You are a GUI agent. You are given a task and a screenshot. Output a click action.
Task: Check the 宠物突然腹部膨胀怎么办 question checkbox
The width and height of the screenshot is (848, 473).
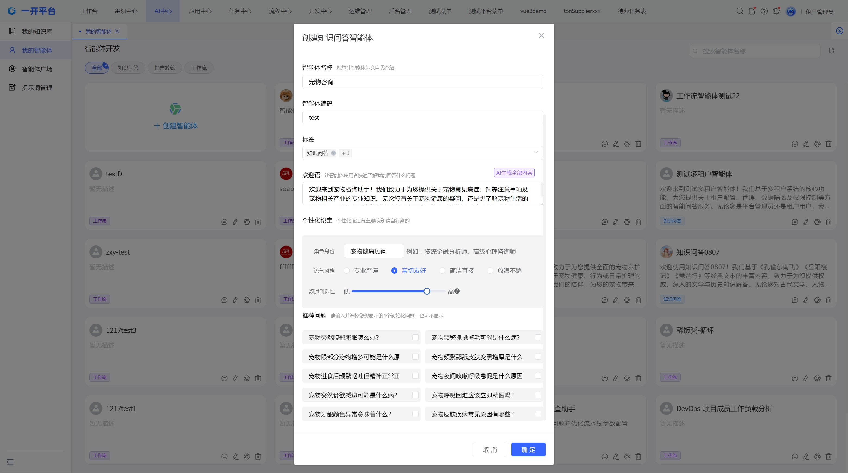coord(415,338)
